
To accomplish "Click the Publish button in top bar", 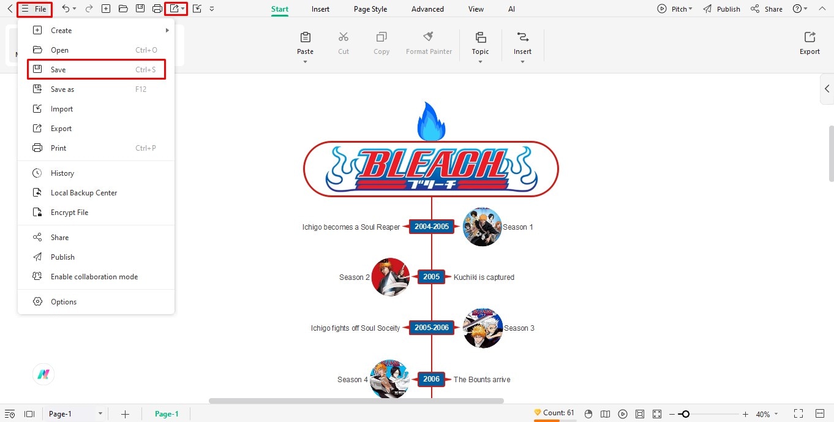I will click(x=722, y=9).
